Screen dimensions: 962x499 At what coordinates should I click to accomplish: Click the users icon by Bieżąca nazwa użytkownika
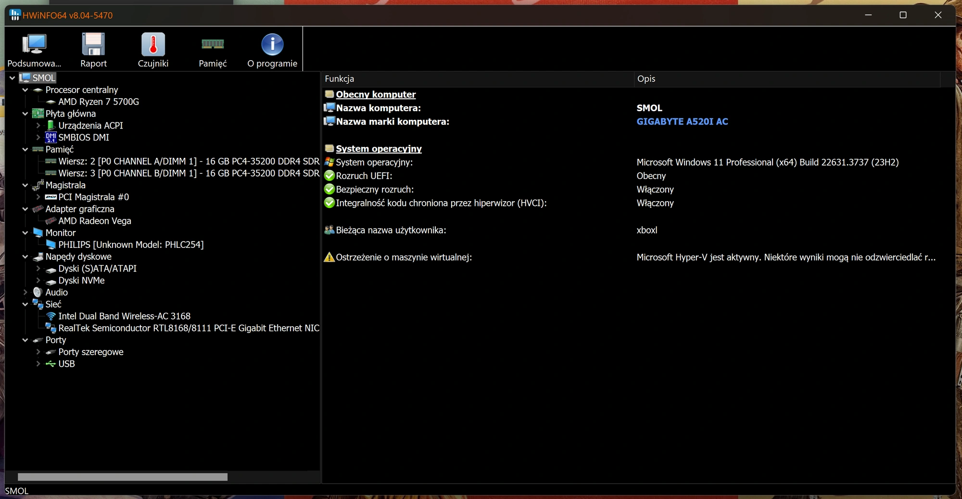(x=329, y=230)
